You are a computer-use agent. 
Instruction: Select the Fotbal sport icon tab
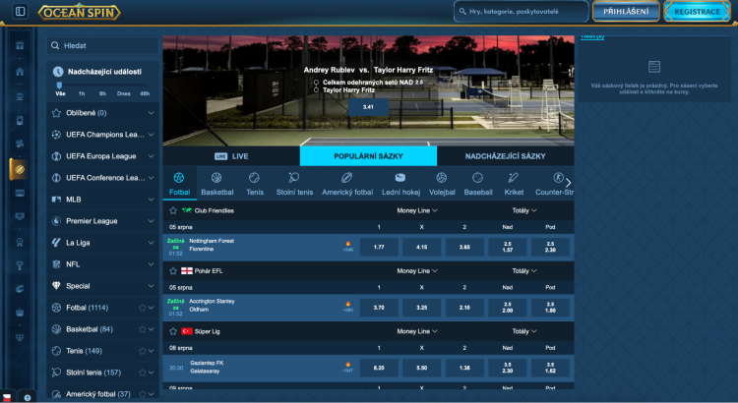(x=179, y=184)
